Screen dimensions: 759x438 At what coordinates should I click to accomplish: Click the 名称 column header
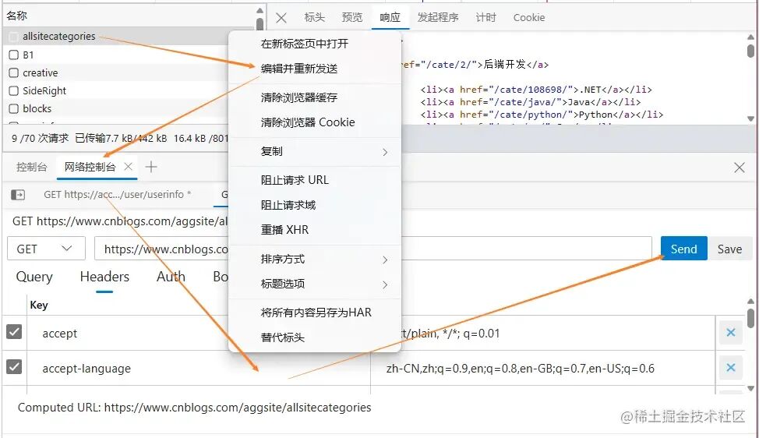[17, 16]
